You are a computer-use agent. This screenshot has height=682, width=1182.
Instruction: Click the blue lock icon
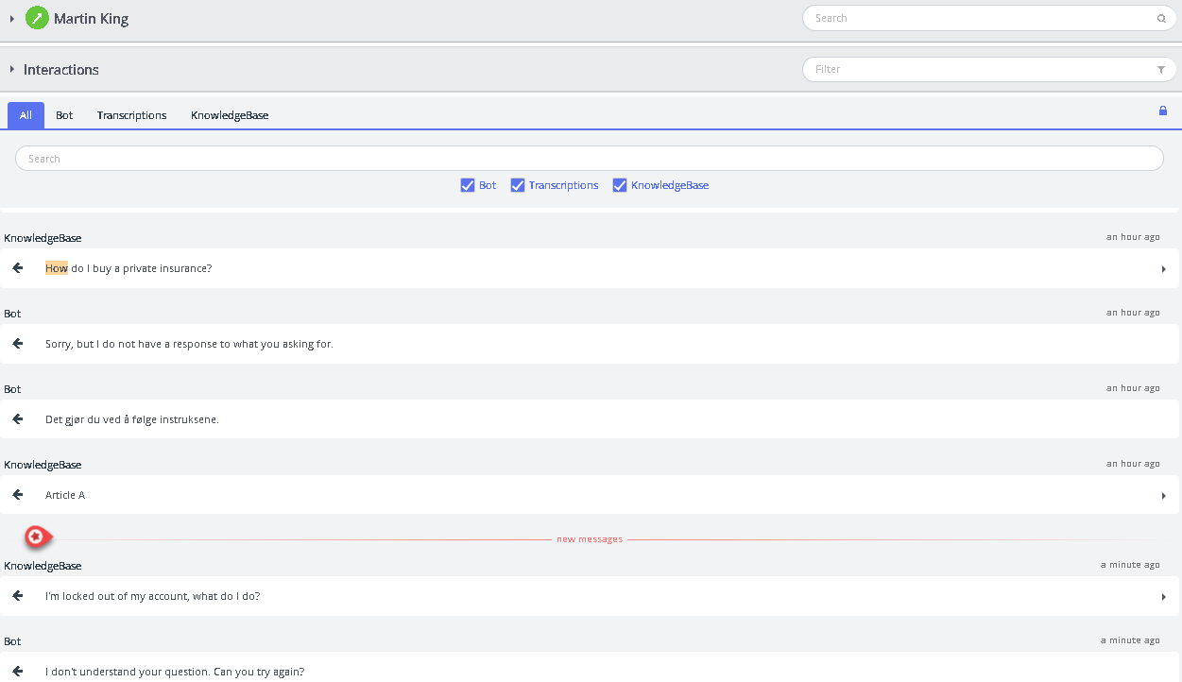coord(1163,111)
